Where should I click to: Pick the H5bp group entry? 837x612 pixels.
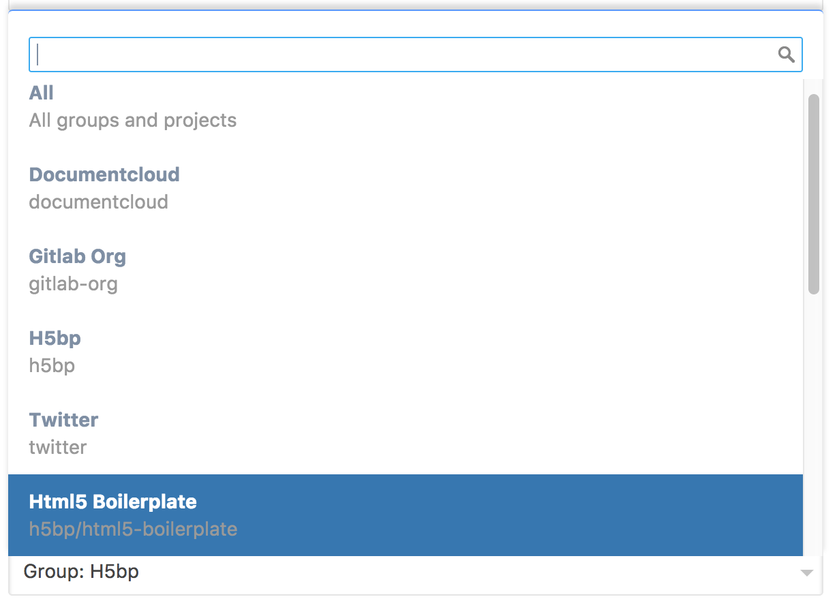pyautogui.click(x=55, y=338)
